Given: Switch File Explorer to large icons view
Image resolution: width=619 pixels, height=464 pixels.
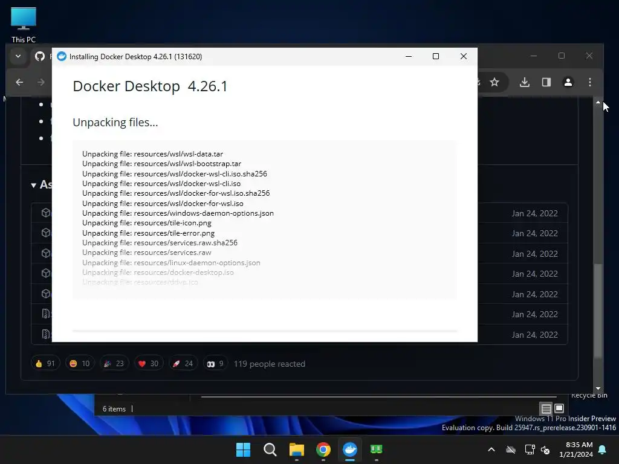Looking at the screenshot, I should click(559, 408).
